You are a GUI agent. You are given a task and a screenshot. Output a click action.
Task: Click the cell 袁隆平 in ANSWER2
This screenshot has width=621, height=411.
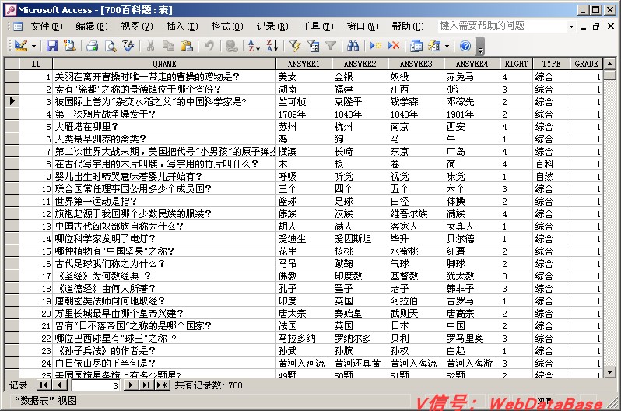pos(360,101)
